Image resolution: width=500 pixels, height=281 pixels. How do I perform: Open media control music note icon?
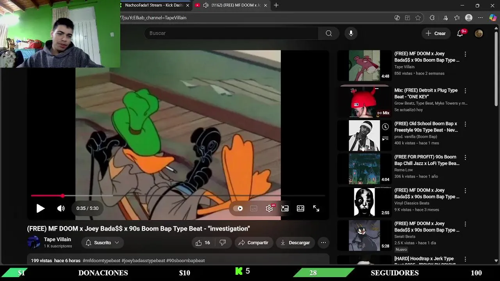(x=445, y=18)
